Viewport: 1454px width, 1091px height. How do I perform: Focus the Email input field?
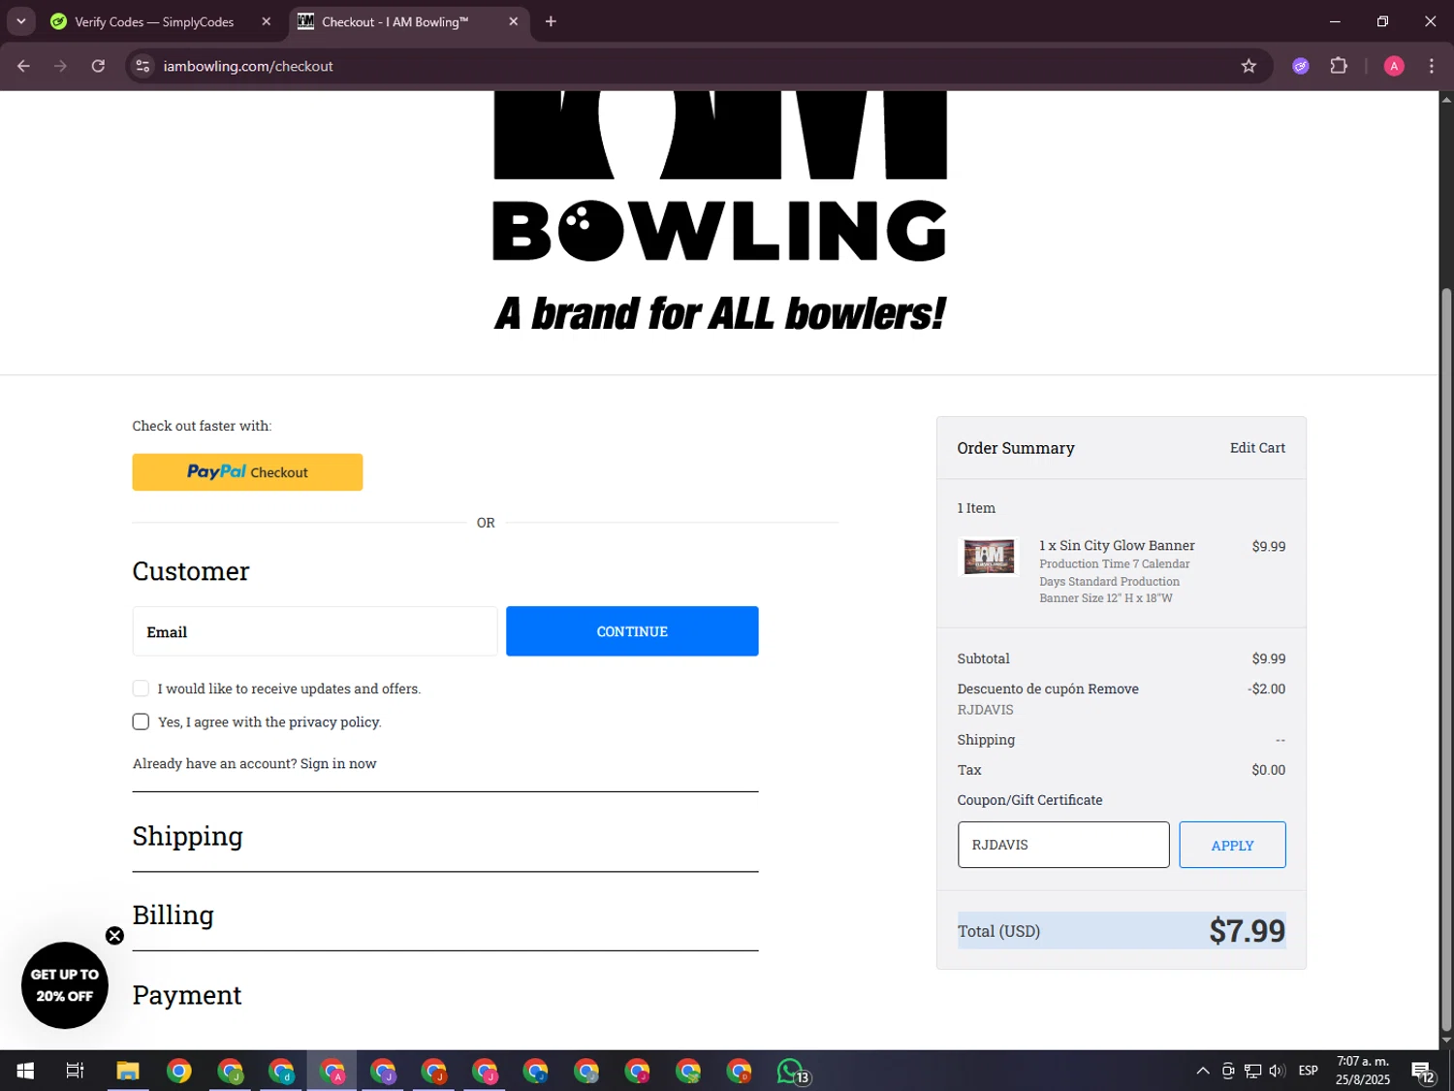point(315,631)
